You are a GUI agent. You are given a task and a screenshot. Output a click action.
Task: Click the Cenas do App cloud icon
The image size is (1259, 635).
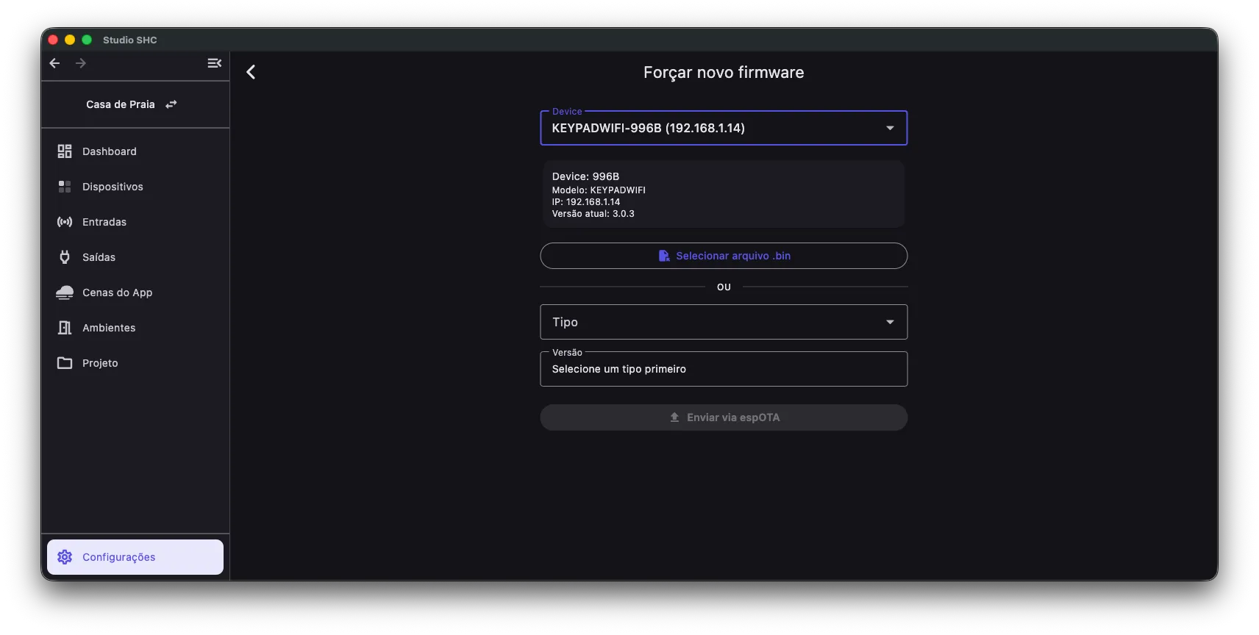(65, 293)
